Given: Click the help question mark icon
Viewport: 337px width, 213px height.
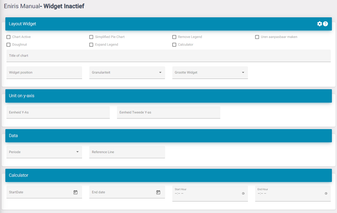Looking at the screenshot, I should coord(325,24).
